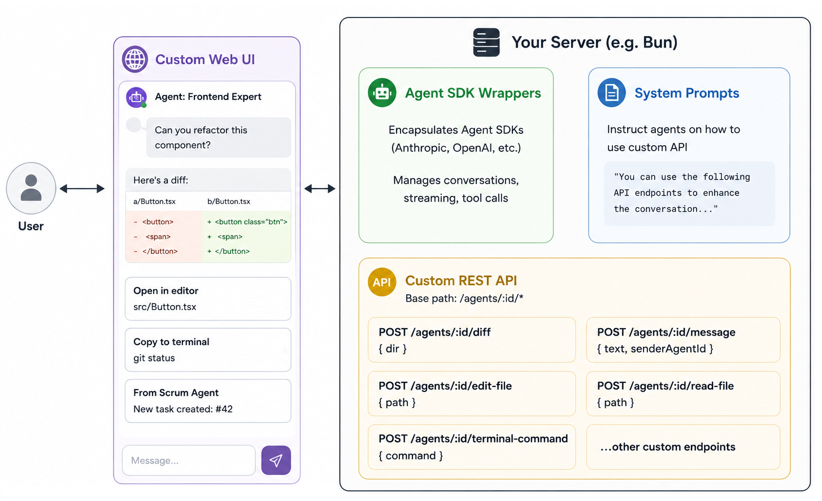Image resolution: width=822 pixels, height=501 pixels.
Task: Click the removed '- <button>' diff line
Action: pyautogui.click(x=154, y=222)
